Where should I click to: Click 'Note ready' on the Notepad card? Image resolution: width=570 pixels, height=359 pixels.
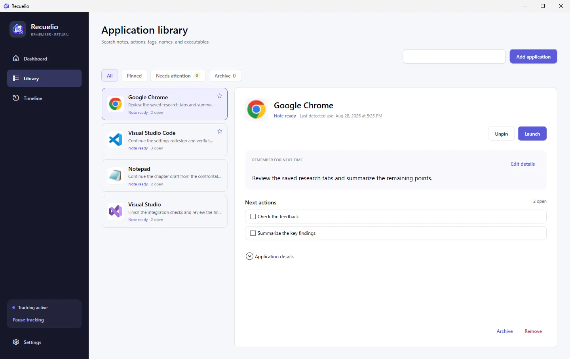coord(138,184)
